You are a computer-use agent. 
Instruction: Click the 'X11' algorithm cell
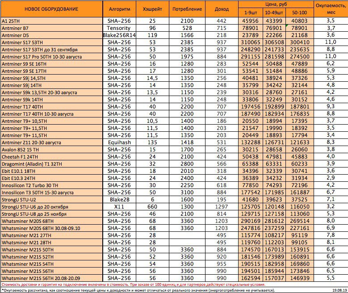click(x=119, y=207)
